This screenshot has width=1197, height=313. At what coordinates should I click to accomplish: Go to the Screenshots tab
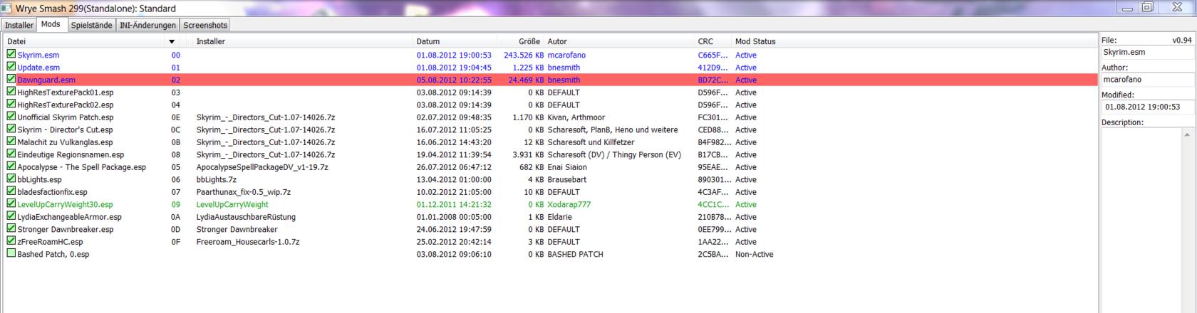[205, 25]
